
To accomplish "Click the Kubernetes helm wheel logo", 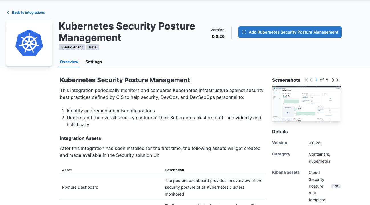I will (29, 43).
